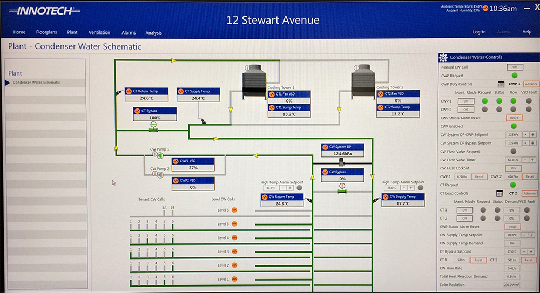Advance the CWP duty pump
This screenshot has height=293, width=540.
[x=531, y=84]
